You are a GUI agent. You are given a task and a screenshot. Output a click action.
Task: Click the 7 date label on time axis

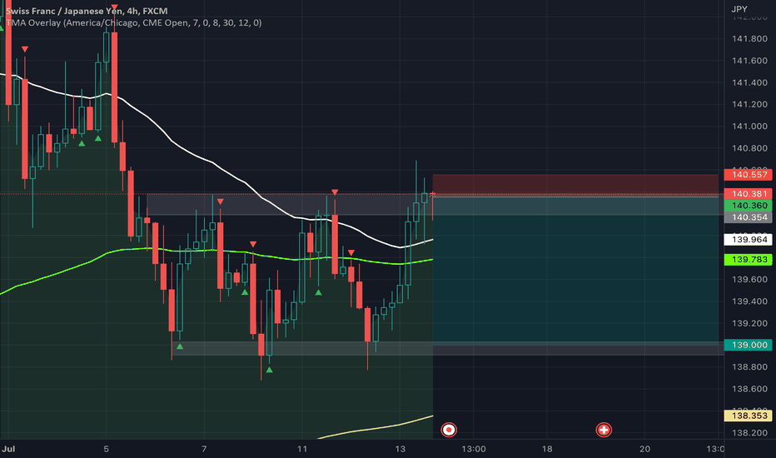204,449
